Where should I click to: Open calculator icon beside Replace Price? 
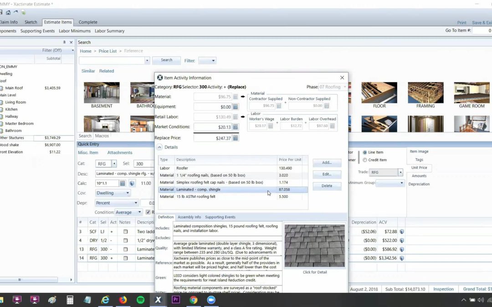pyautogui.click(x=236, y=138)
